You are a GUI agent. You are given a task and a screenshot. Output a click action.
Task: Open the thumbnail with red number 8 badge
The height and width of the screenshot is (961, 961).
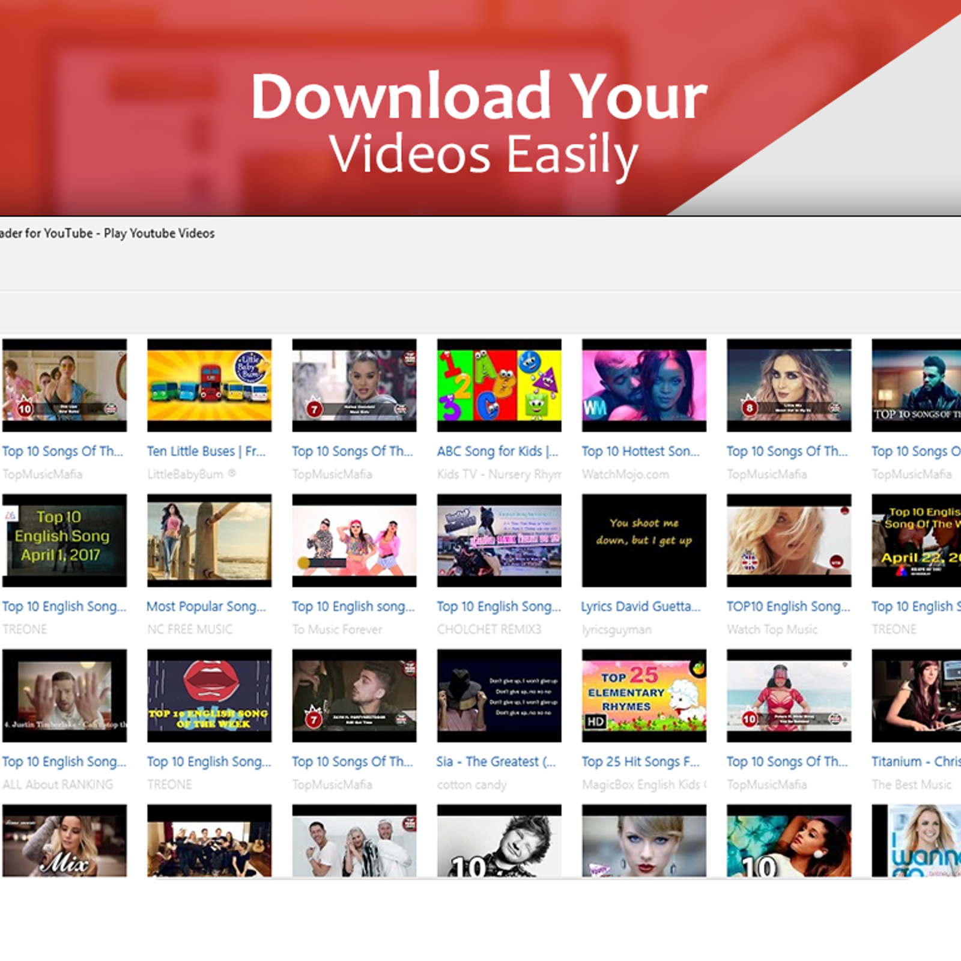click(789, 385)
